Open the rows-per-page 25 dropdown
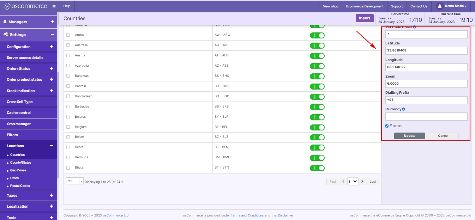475x220 pixels. point(75,181)
